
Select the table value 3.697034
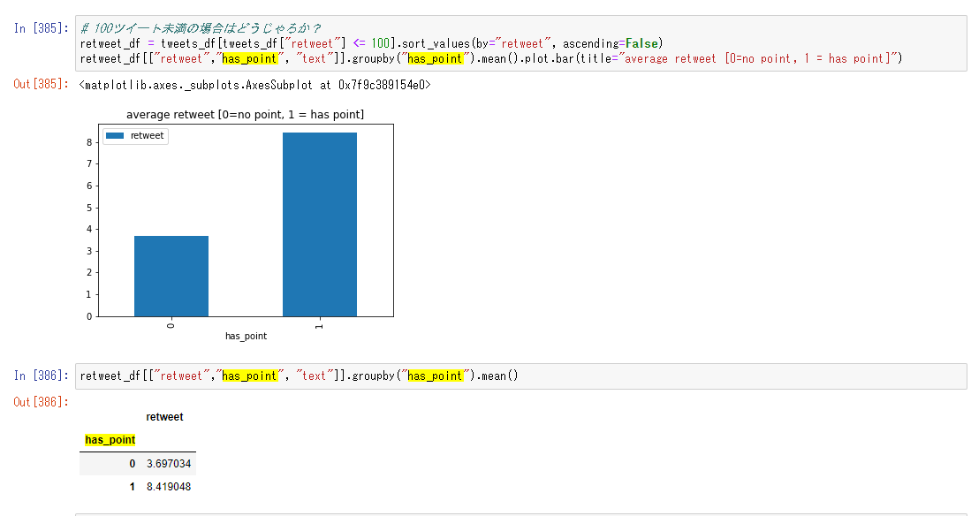169,463
